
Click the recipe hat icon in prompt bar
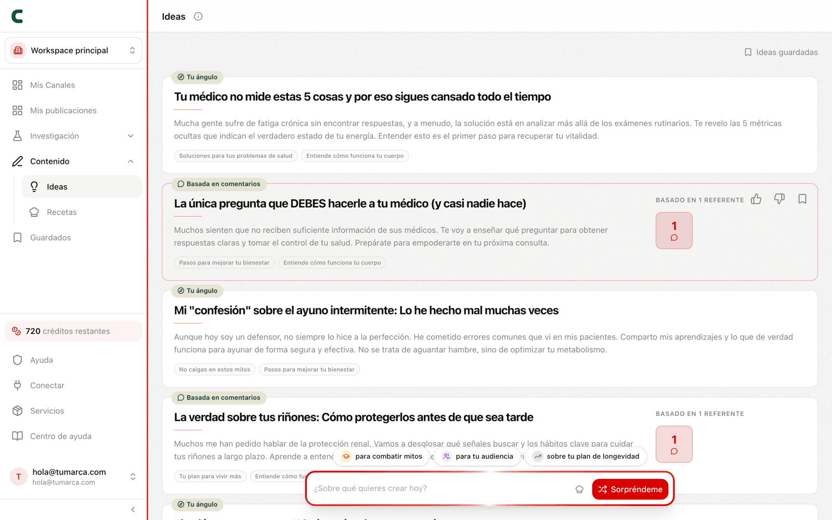click(579, 489)
